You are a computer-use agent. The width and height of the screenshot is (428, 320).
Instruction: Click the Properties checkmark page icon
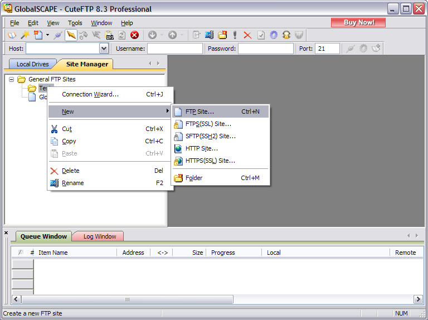tap(261, 35)
